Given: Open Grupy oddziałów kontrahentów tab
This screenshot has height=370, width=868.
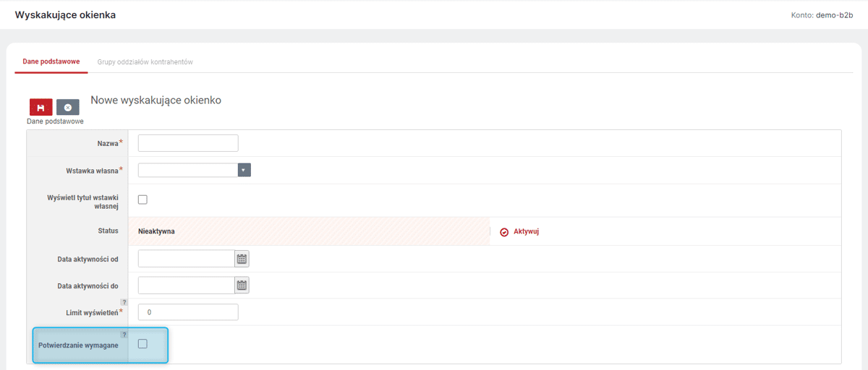Looking at the screenshot, I should click(x=145, y=62).
